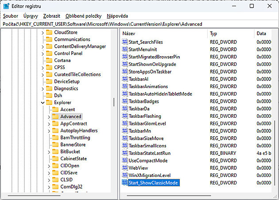Click the TaskbarStateLastRun binary value icon
The height and width of the screenshot is (200, 279).
[x=124, y=153]
